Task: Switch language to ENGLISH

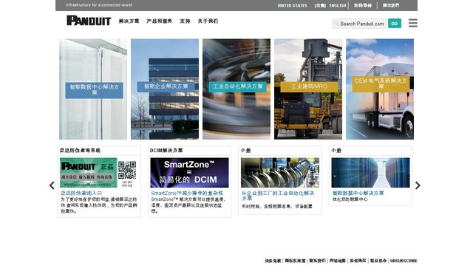Action: 338,5
